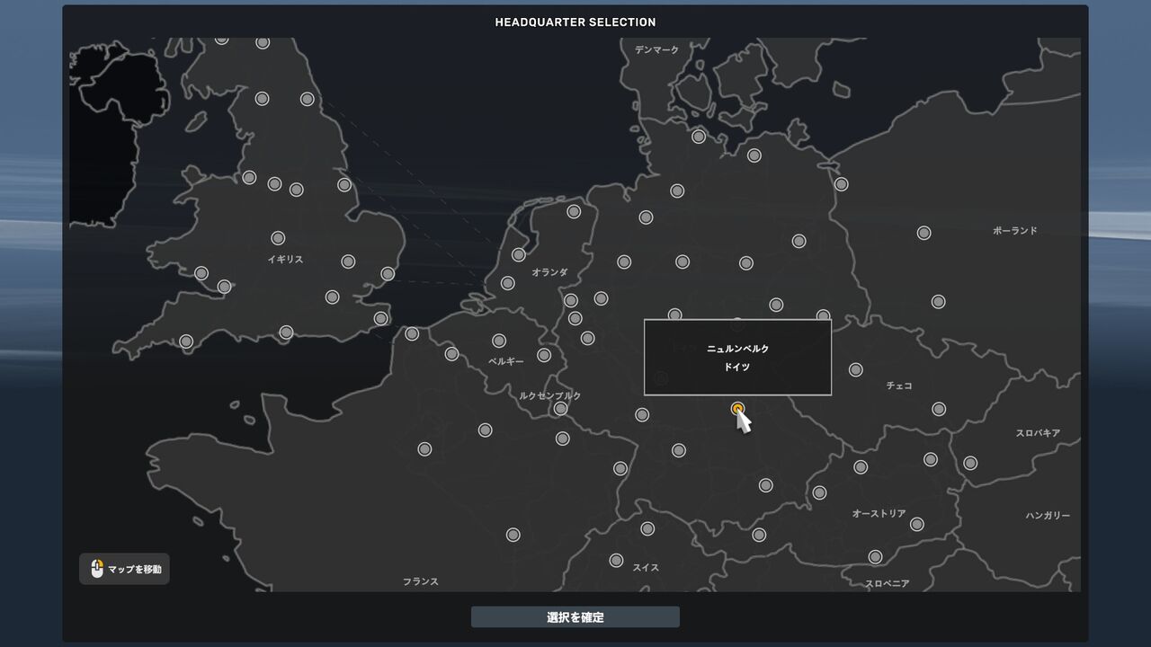Viewport: 1151px width, 647px height.
Task: Click the オランダ country label
Action: [549, 272]
